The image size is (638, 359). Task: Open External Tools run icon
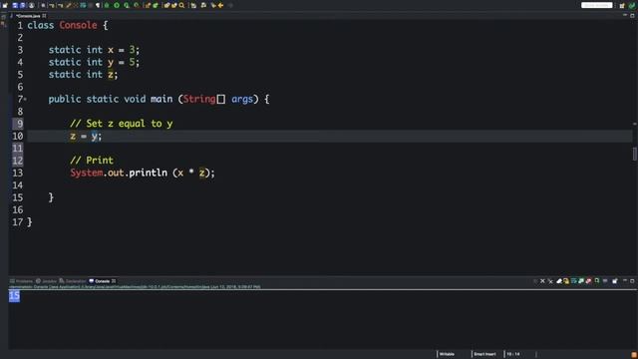[137, 5]
